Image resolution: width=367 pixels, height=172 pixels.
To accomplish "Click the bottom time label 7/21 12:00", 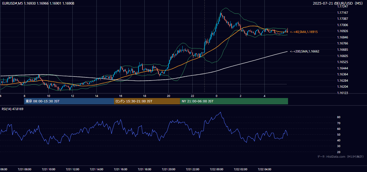I will [72, 169].
